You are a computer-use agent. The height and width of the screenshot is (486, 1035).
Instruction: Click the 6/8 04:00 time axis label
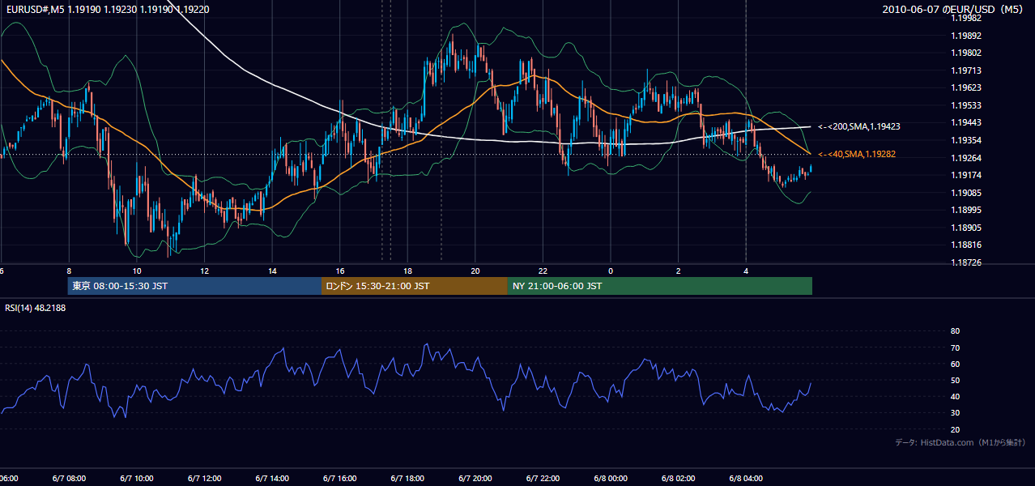coord(745,479)
